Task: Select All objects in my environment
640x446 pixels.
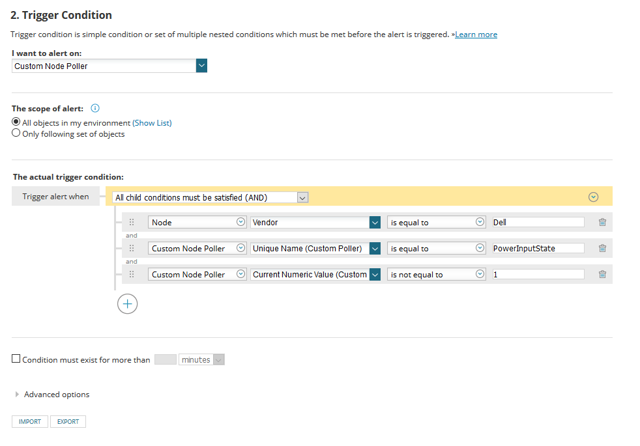Action: [x=16, y=122]
